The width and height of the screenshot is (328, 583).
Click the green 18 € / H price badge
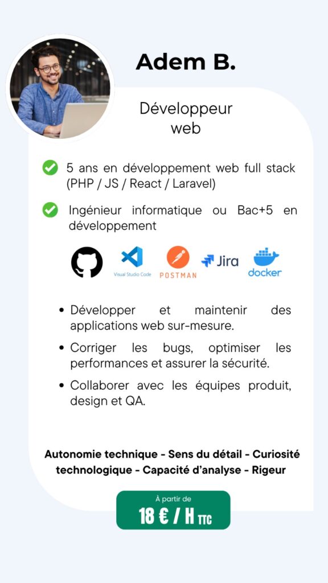pos(173,510)
